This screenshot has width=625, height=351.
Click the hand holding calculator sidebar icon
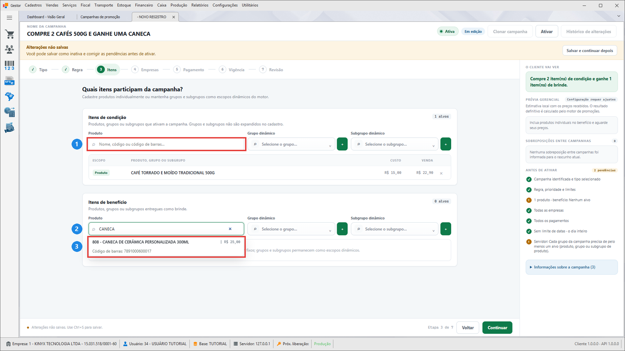(9, 128)
